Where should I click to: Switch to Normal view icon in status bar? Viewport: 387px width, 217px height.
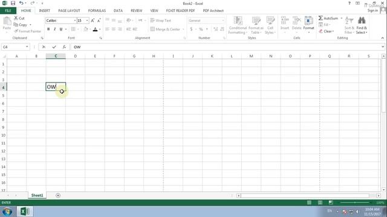[309, 203]
